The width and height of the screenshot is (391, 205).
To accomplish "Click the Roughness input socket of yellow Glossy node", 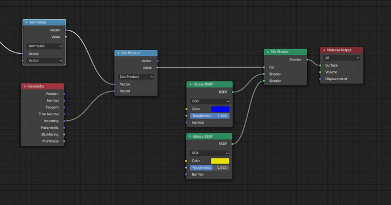I will 186,168.
